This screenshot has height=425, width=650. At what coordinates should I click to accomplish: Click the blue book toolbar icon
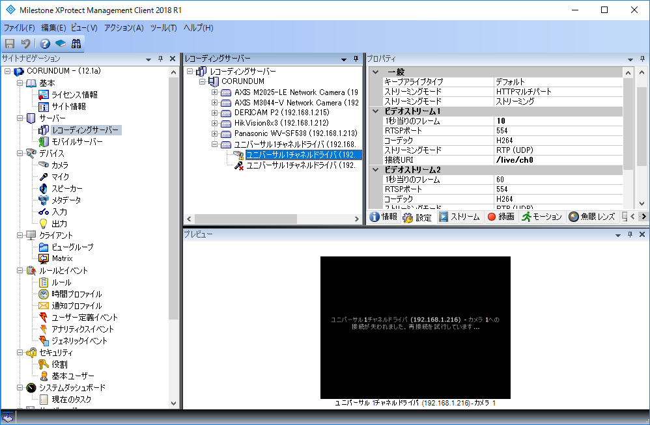(x=61, y=44)
